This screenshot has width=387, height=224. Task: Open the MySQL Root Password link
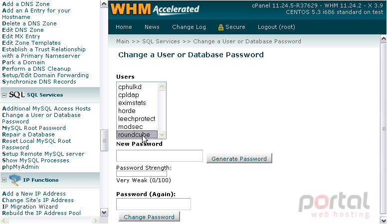click(x=34, y=128)
